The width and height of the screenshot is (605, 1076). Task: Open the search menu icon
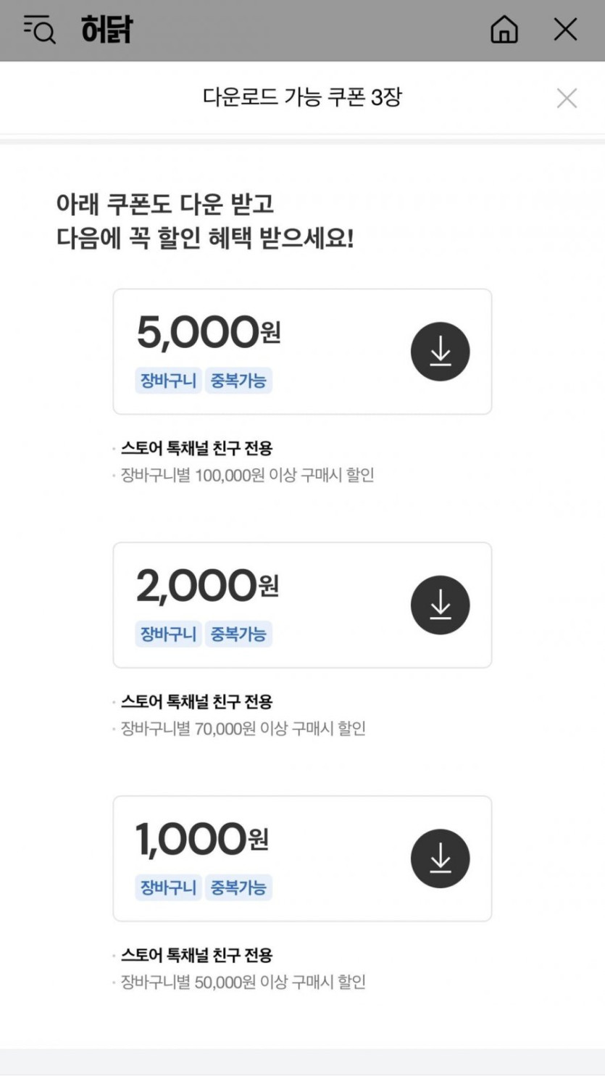coord(40,30)
